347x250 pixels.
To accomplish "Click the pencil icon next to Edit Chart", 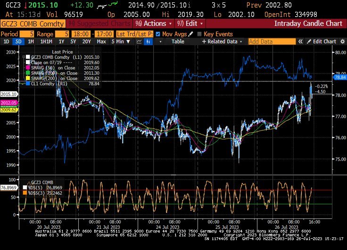I will coord(309,41).
